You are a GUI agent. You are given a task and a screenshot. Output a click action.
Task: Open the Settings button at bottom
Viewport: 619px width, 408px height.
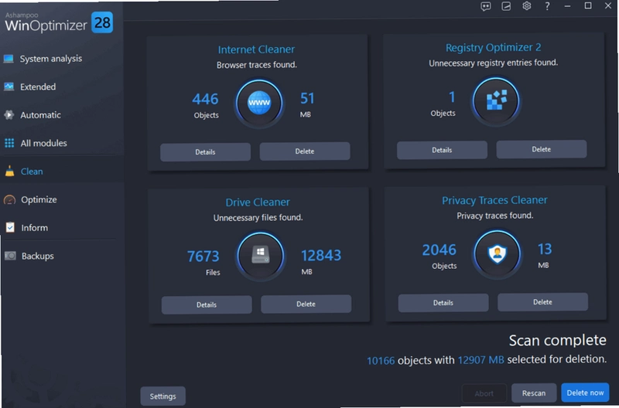163,396
